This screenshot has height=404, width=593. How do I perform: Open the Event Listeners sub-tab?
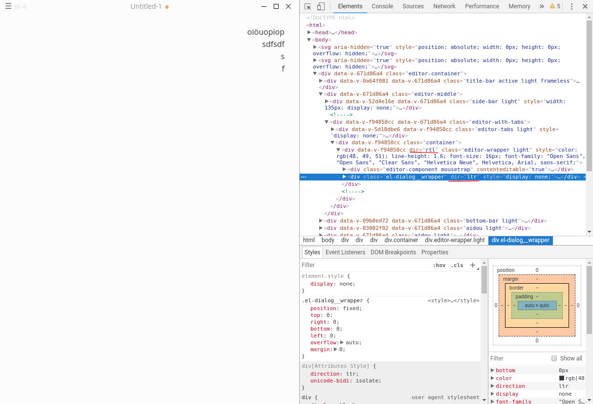pyautogui.click(x=345, y=252)
